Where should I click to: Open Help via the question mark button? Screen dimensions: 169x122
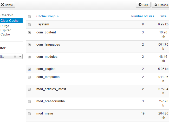tap(143, 5)
